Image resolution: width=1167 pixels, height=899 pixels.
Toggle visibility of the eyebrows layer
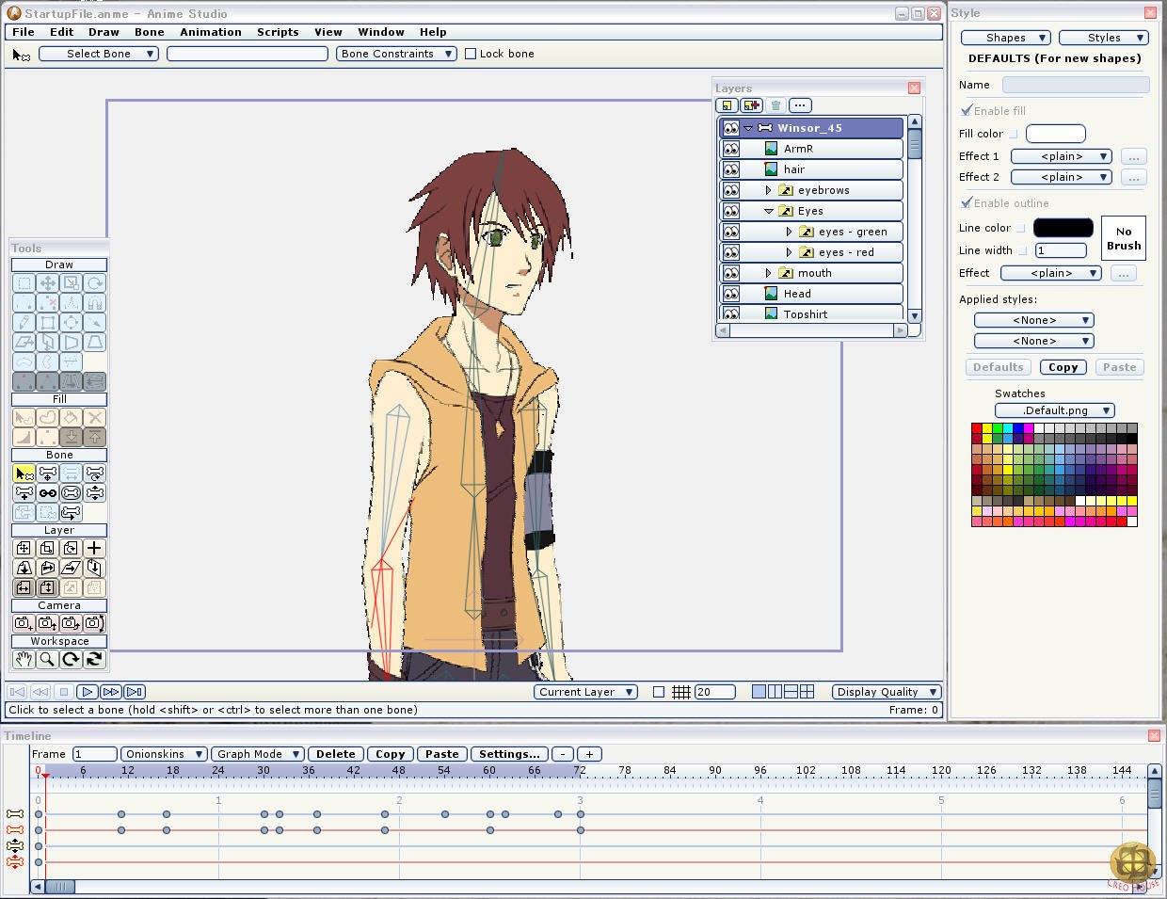tap(731, 190)
